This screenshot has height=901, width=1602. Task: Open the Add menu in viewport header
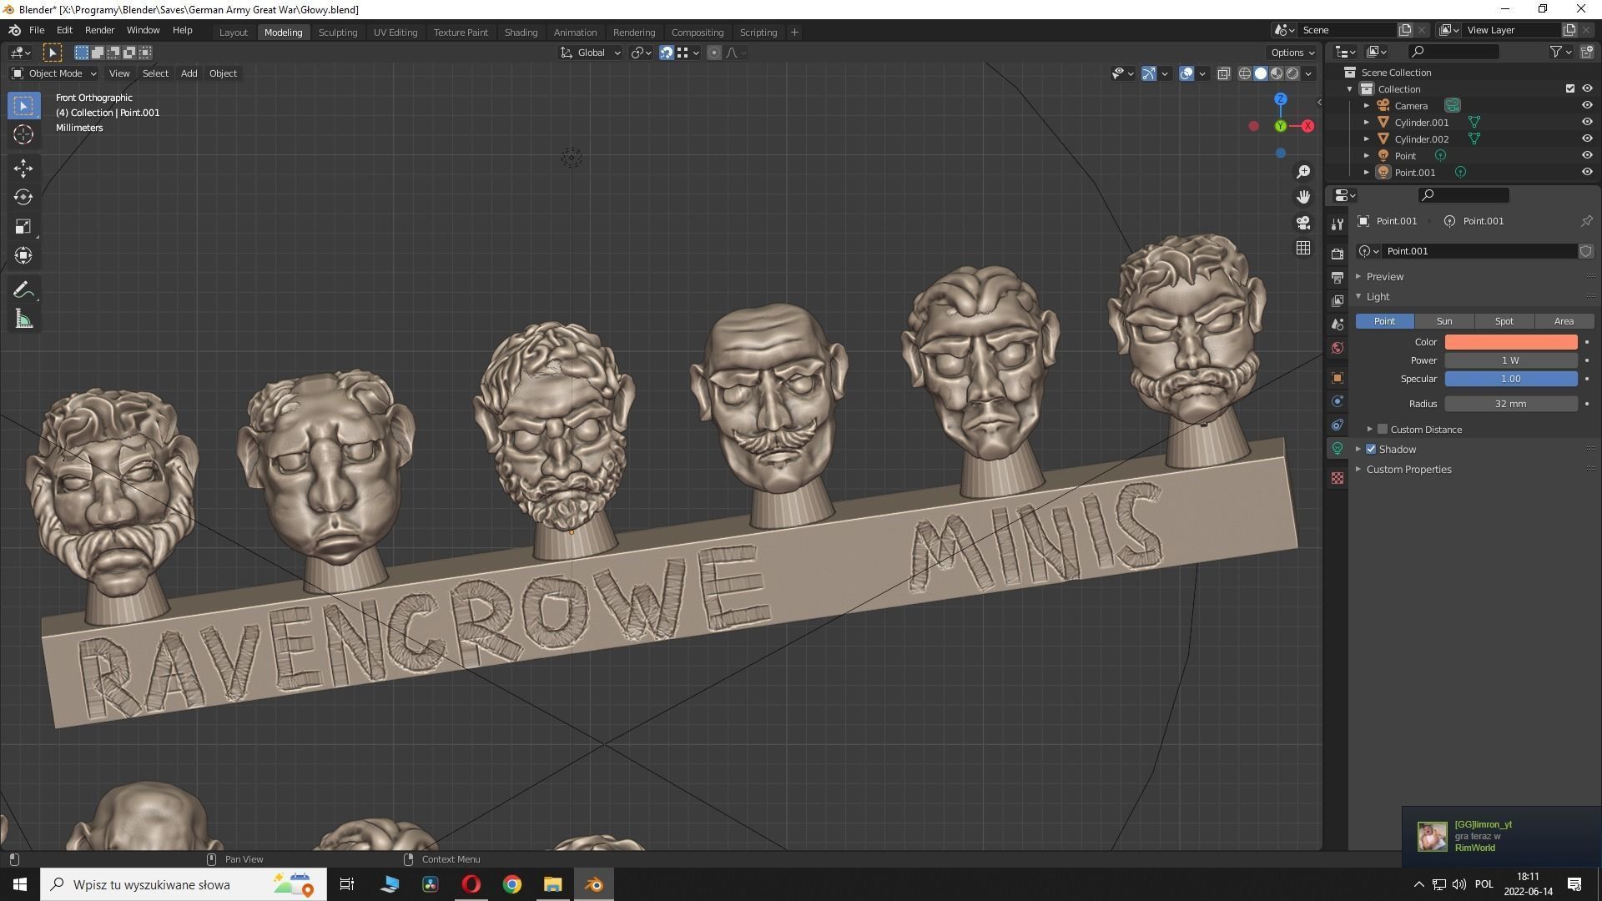click(189, 73)
